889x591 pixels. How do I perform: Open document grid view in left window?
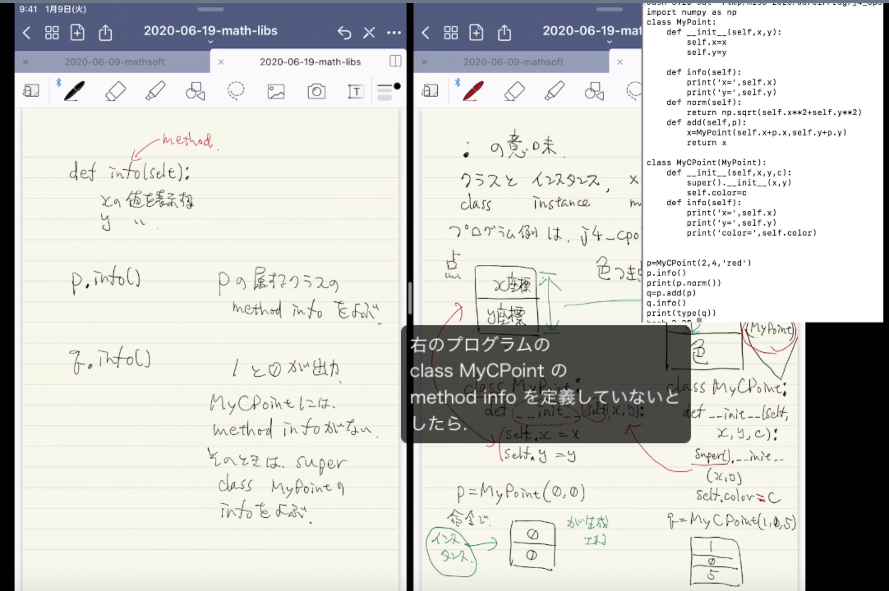click(52, 32)
